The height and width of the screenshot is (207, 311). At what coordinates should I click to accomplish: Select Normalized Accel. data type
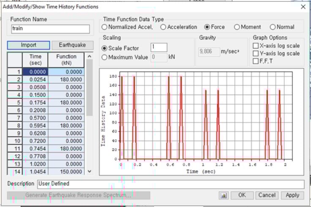coord(127,27)
